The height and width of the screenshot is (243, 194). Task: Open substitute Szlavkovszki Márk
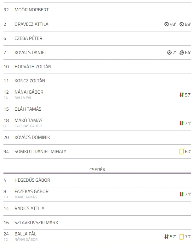click(36, 223)
